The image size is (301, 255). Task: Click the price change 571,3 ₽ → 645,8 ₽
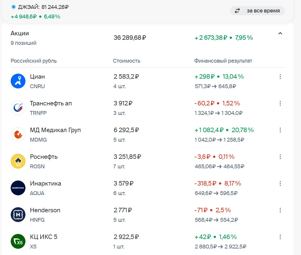(x=215, y=86)
